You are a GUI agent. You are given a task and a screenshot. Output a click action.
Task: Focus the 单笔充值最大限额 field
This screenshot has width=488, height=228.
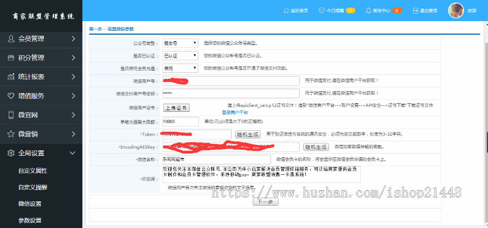click(x=181, y=122)
